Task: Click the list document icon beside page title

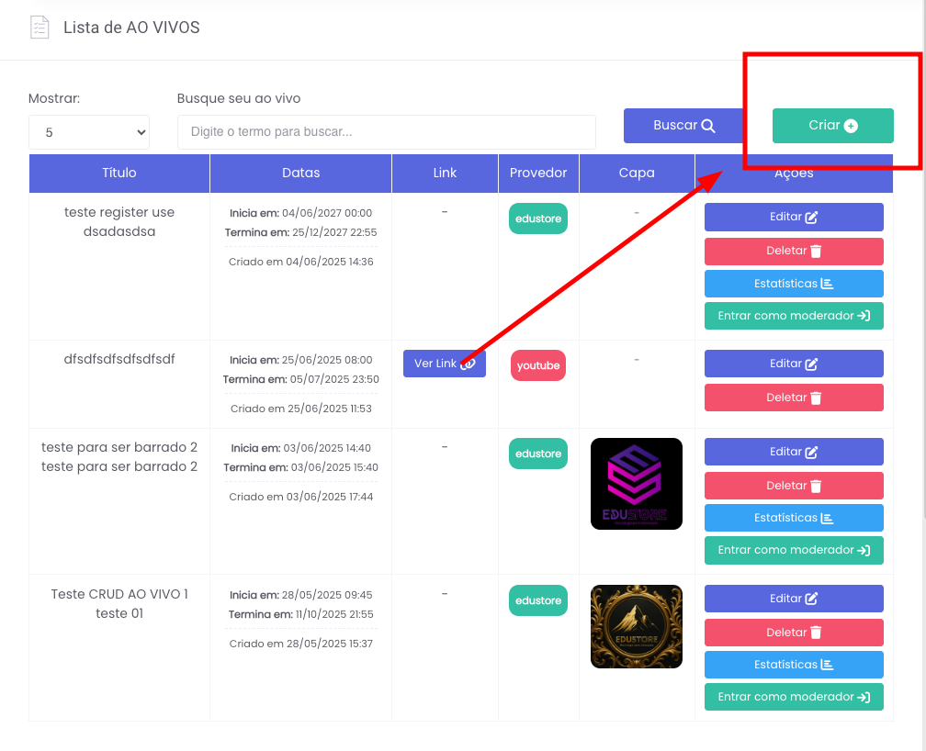Action: pyautogui.click(x=39, y=28)
